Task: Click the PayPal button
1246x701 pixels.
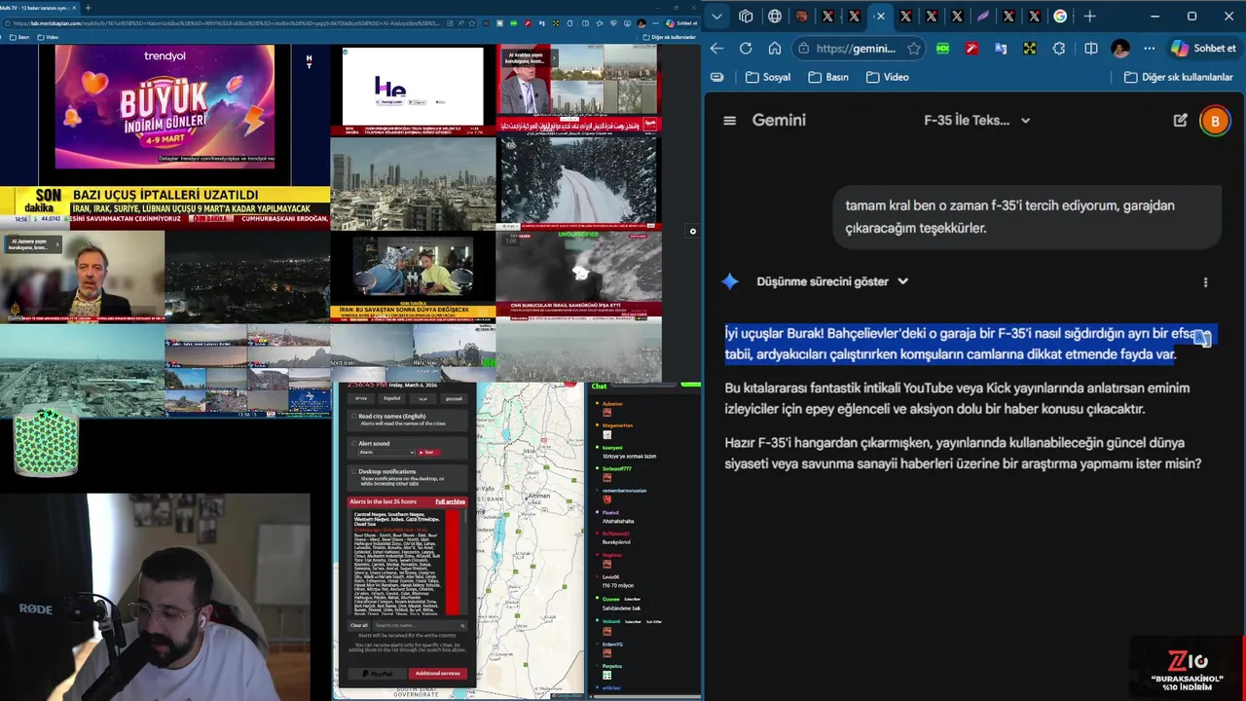Action: pos(379,673)
